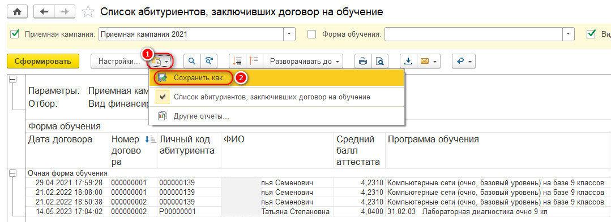Open the Форма обучения dropdown arrow

569,34
